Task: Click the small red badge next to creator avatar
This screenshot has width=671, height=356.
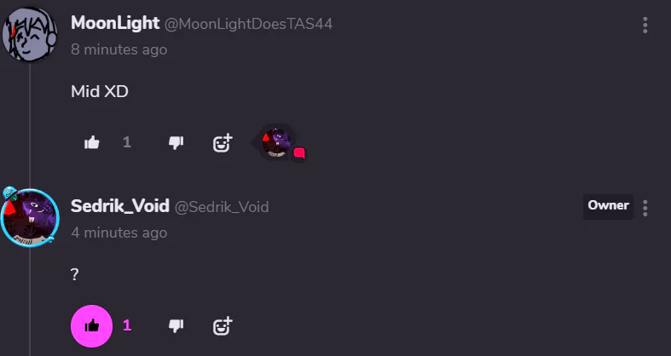Action: tap(299, 153)
